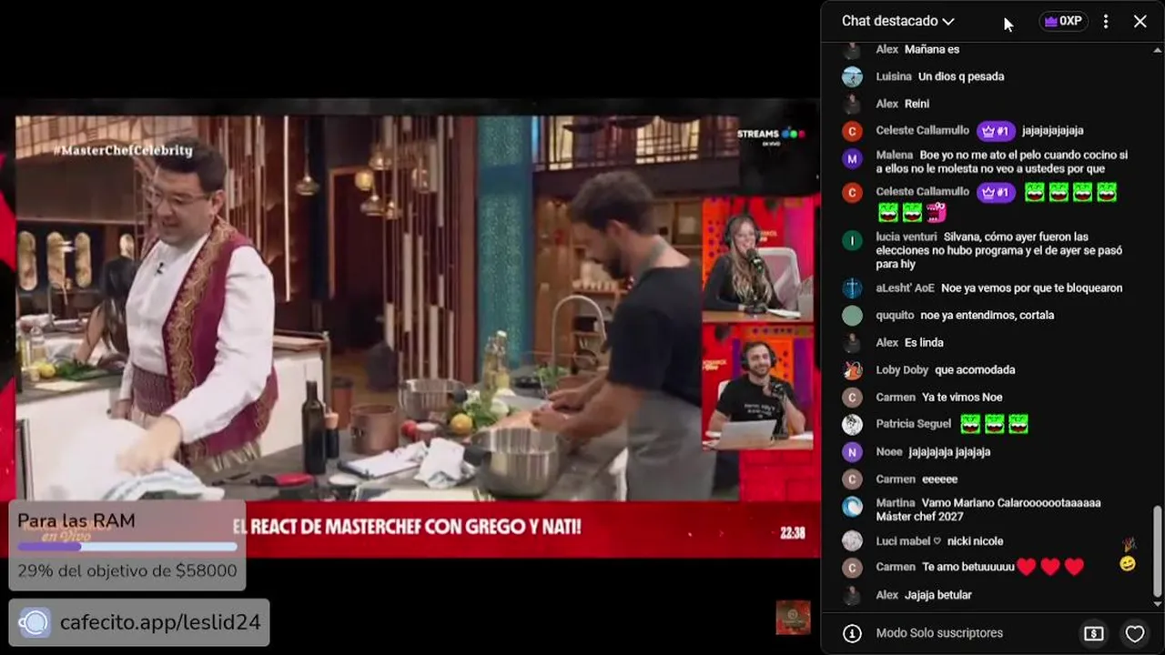The height and width of the screenshot is (655, 1165).
Task: Click the female host webcam inset
Action: [x=757, y=259]
